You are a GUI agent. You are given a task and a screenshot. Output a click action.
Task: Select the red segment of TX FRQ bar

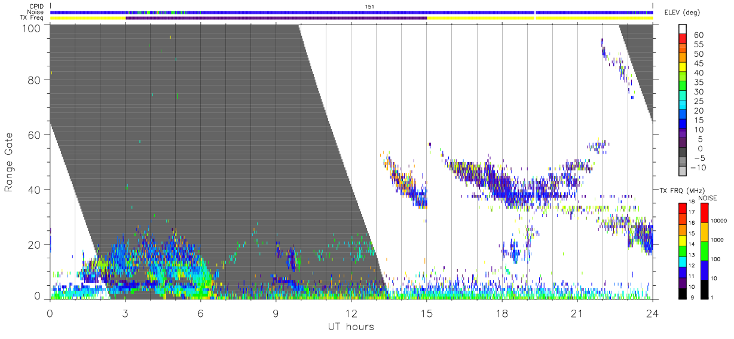[681, 207]
